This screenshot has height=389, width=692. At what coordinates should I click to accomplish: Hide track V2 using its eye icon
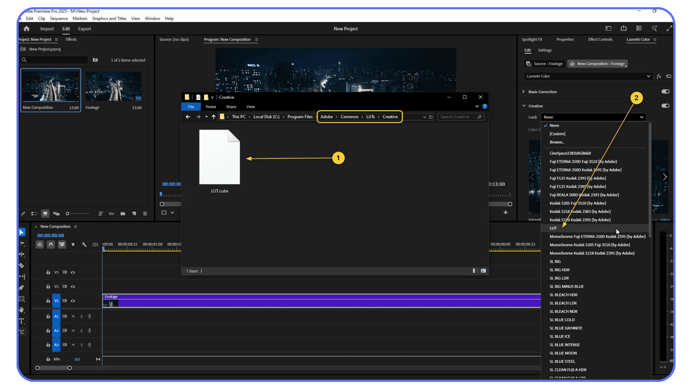click(x=73, y=286)
